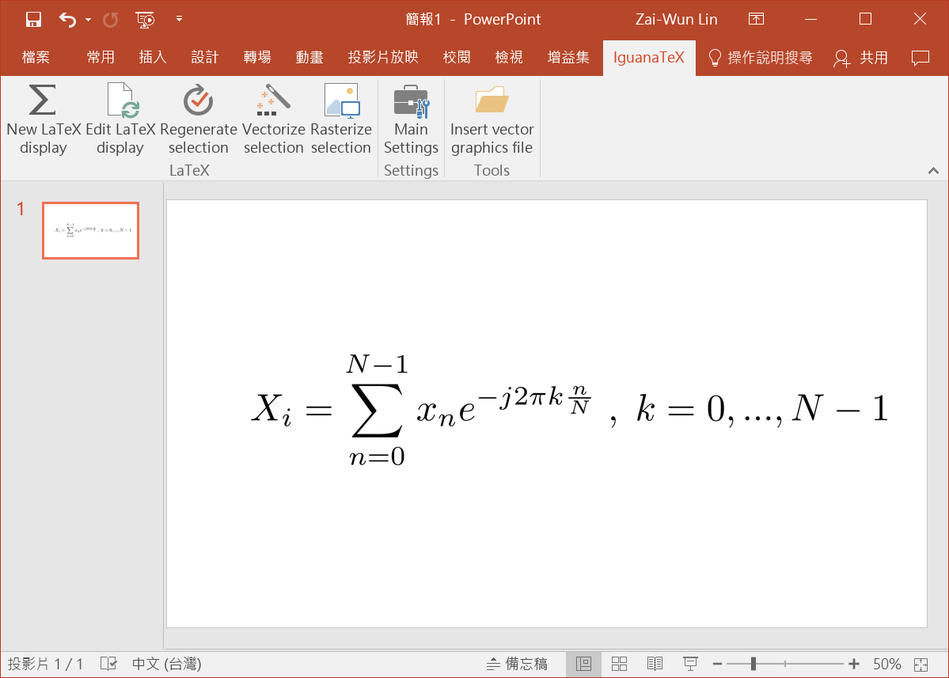Viewport: 949px width, 678px height.
Task: Select slide 1 thumbnail in panel
Action: pyautogui.click(x=90, y=230)
